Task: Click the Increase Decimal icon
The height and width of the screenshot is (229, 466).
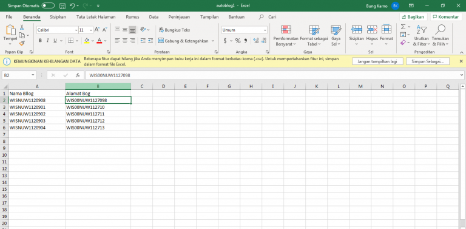Action: (255, 41)
